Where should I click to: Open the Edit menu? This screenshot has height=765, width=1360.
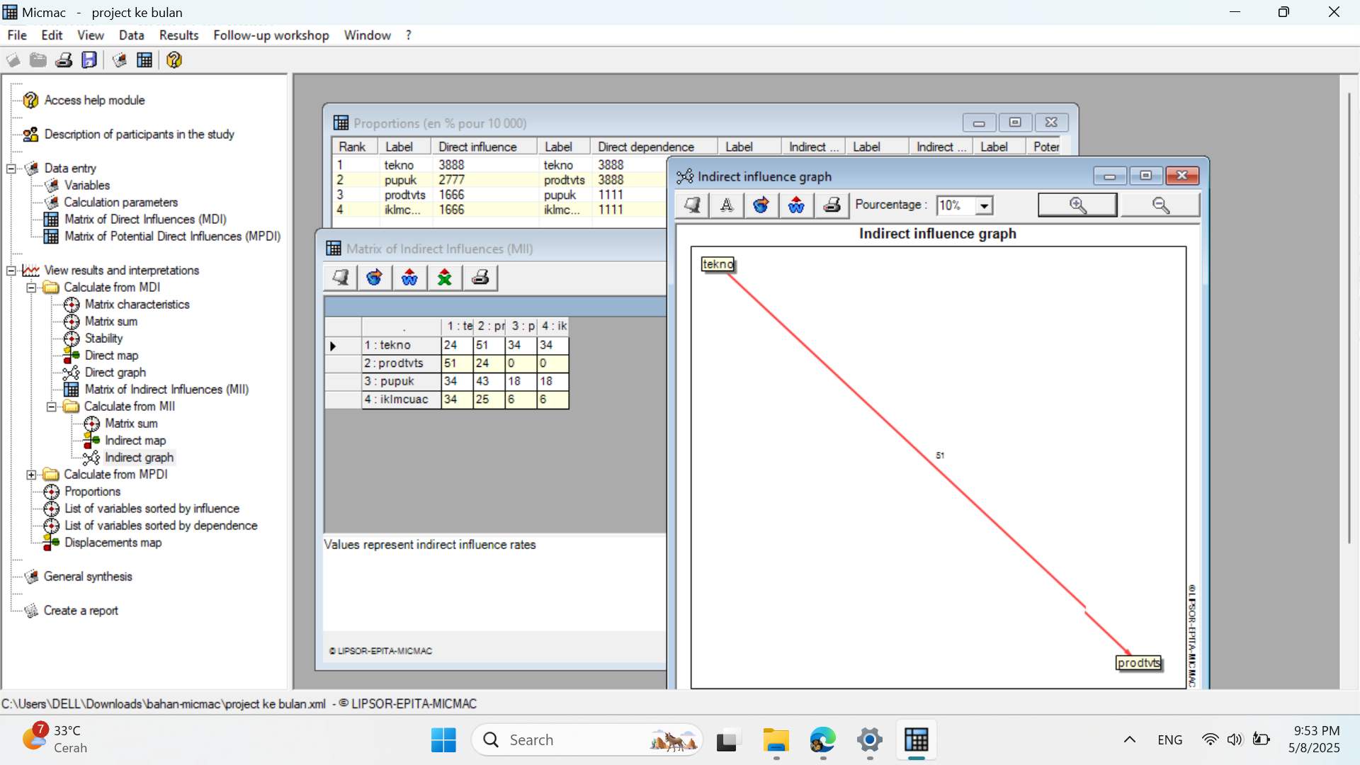click(x=52, y=35)
